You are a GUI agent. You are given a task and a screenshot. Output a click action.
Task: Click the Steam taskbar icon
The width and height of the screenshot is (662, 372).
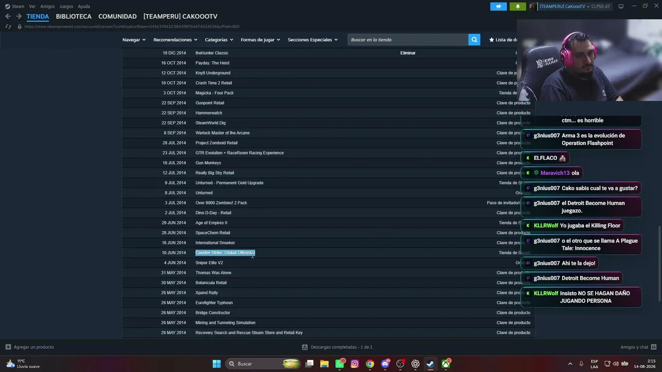(x=430, y=364)
